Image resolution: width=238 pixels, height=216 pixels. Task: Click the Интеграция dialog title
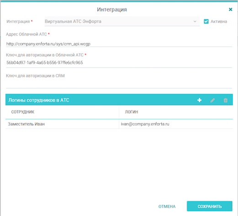pyautogui.click(x=112, y=10)
